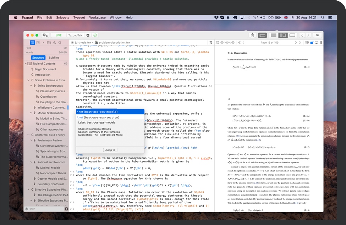346x225 pixels.
Task: Toggle the LIVE typesetting mode
Action: pos(59,35)
